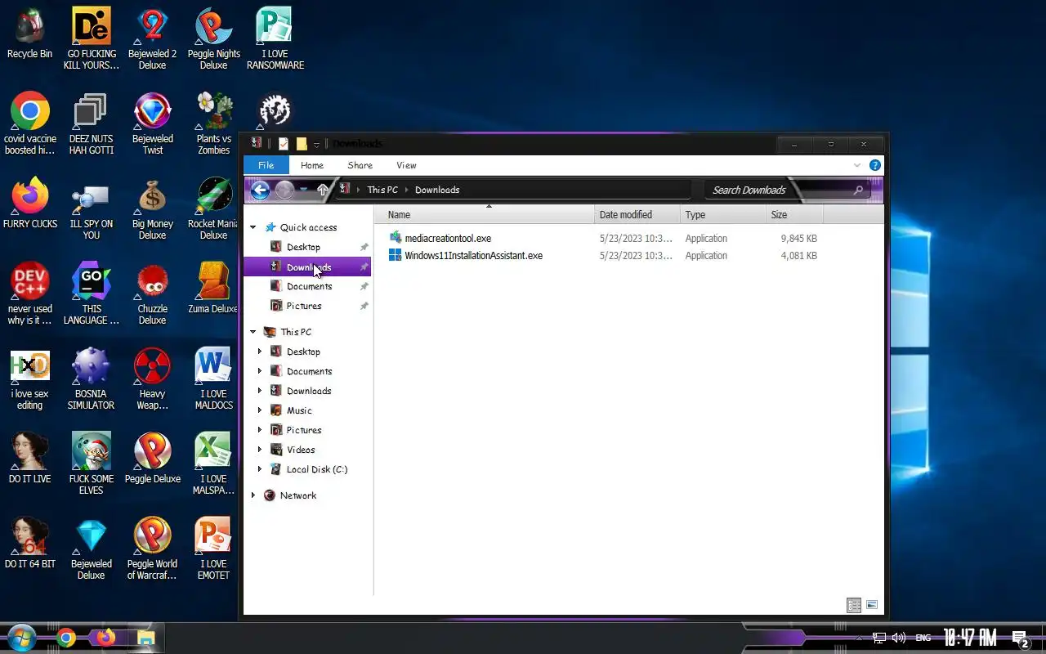Select the mediacreationtool.exe file icon

(x=396, y=238)
